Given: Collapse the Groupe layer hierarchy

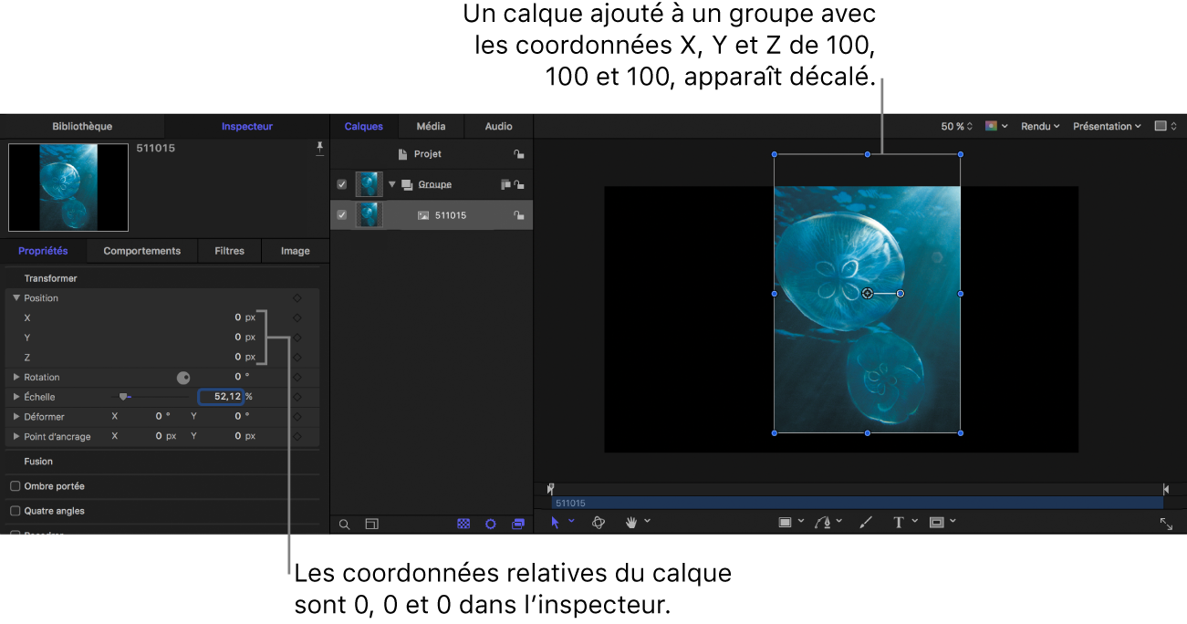Looking at the screenshot, I should [392, 183].
